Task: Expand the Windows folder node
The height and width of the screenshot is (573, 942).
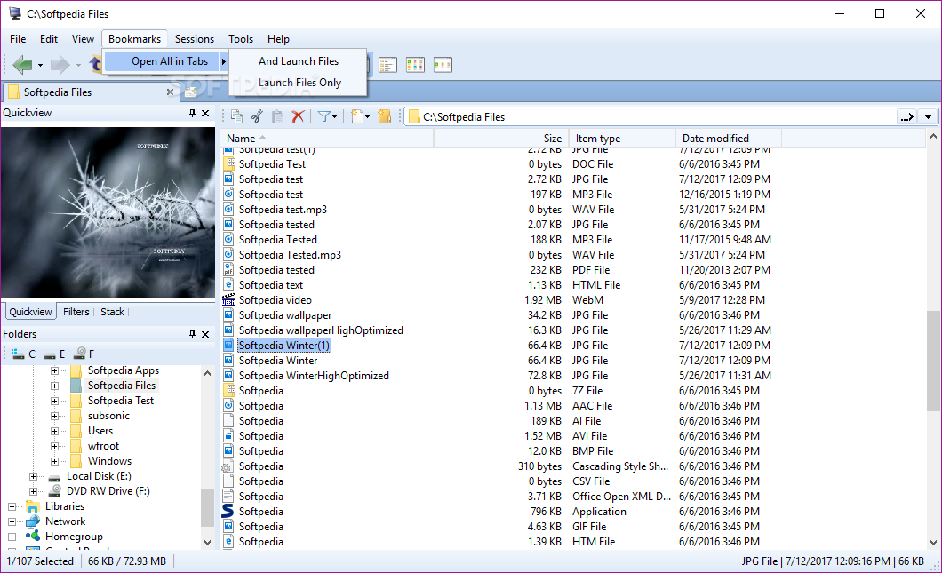Action: pos(55,461)
